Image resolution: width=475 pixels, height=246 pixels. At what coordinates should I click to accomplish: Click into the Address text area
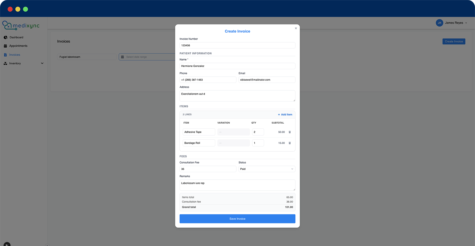[237, 96]
